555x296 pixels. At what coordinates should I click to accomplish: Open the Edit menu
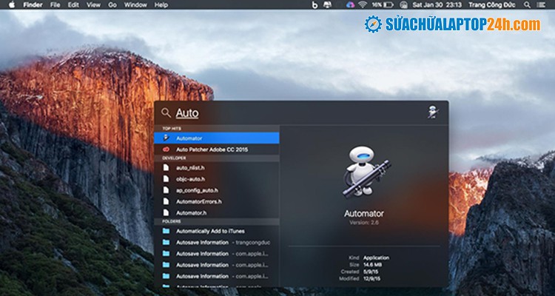(x=73, y=5)
